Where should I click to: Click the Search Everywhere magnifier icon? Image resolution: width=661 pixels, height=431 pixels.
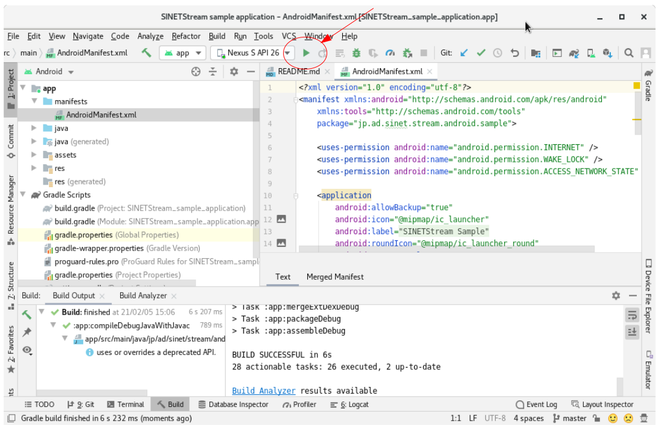point(629,53)
